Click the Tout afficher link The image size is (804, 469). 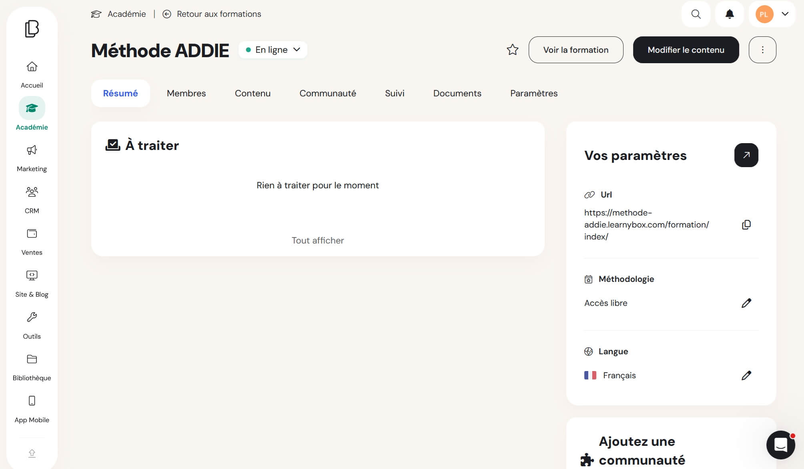[x=318, y=240]
